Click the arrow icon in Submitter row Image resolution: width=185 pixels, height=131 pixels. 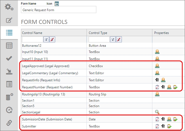coord(163,126)
